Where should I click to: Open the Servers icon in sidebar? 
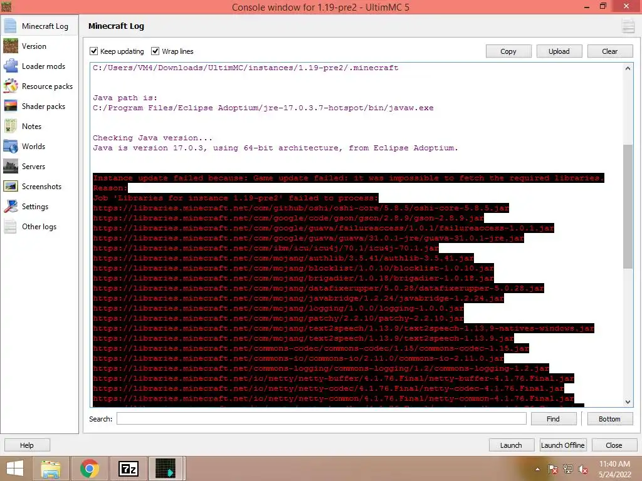pos(11,166)
